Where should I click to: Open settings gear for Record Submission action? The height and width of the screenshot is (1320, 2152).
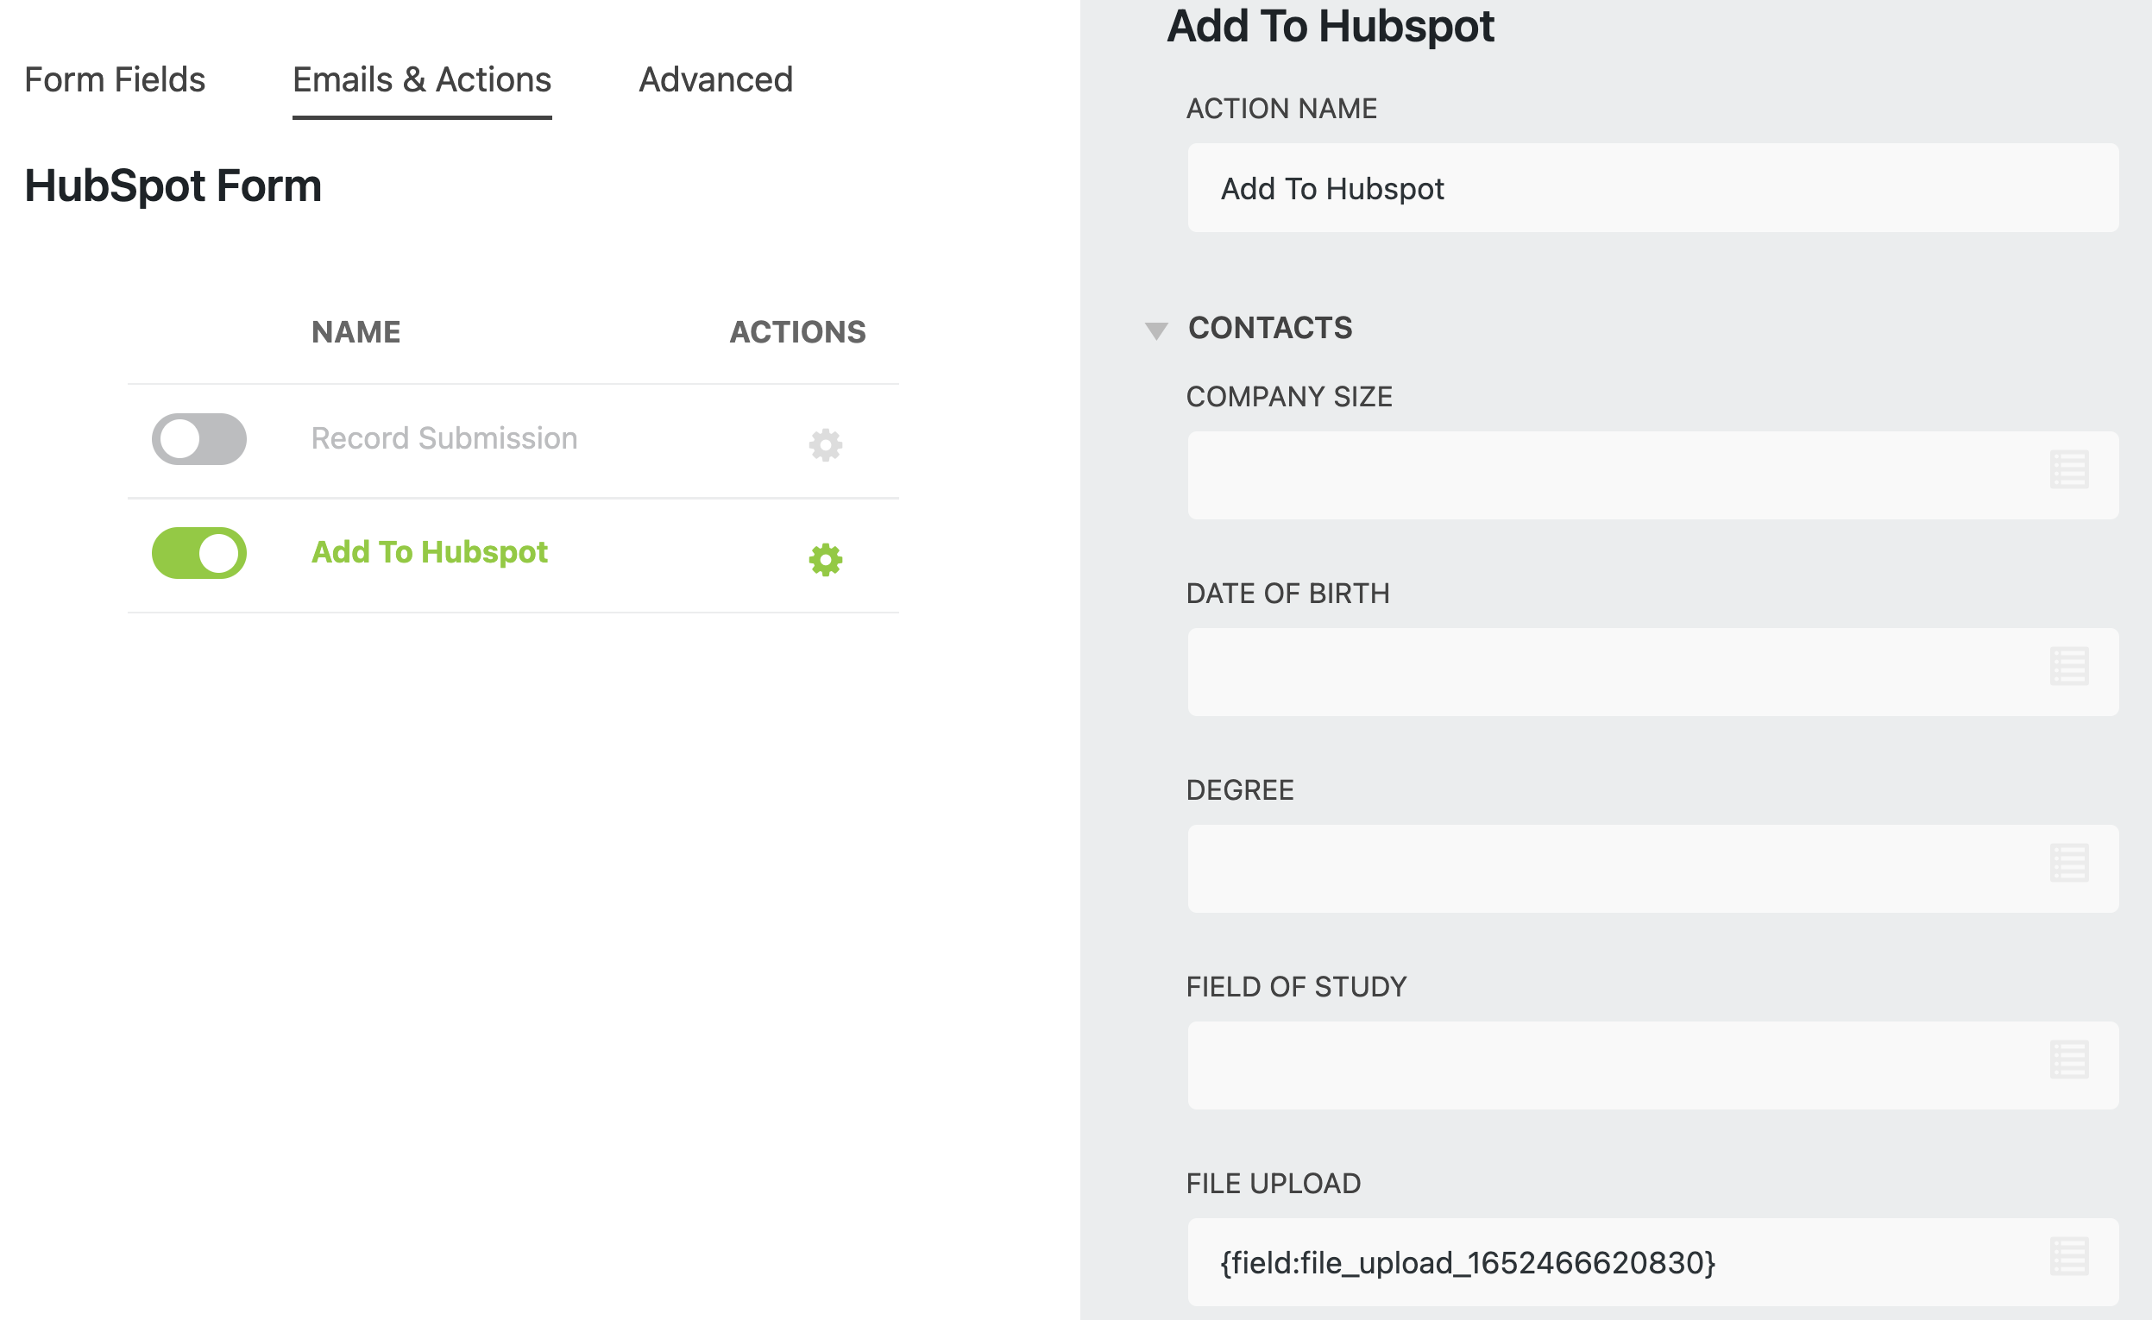[824, 445]
